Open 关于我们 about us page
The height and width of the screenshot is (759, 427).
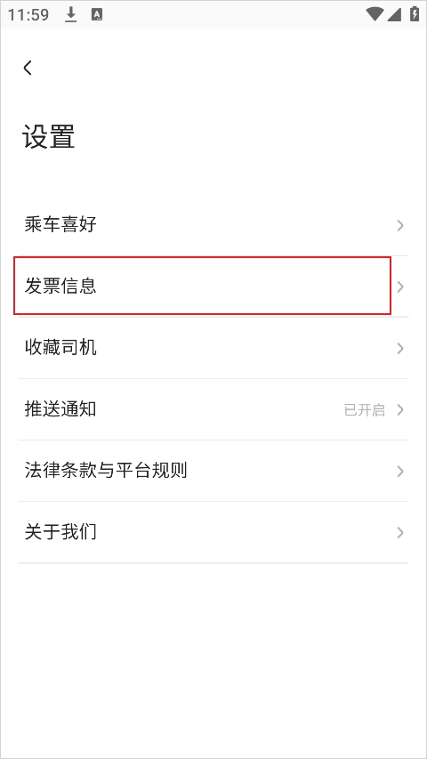click(213, 532)
